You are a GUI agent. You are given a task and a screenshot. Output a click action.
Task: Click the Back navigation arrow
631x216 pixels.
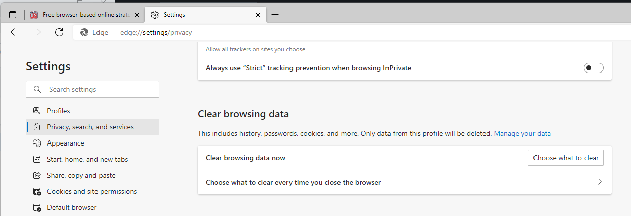pyautogui.click(x=15, y=32)
